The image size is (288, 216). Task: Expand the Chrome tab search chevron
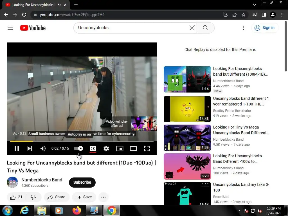coord(254,5)
